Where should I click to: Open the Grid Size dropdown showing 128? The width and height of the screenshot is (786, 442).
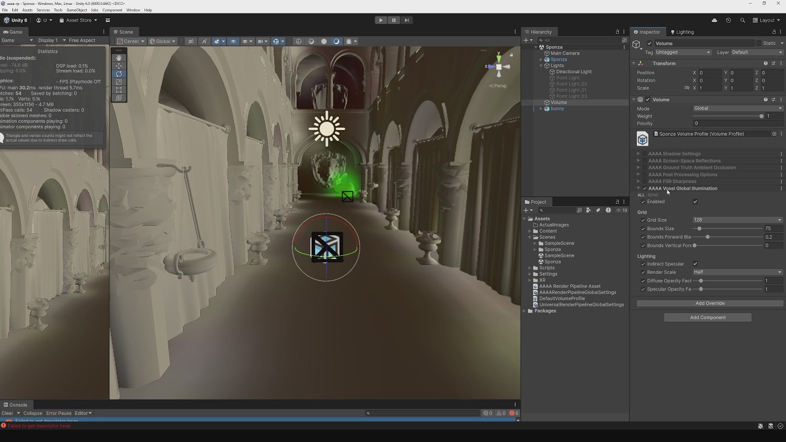(737, 220)
